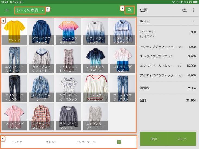The height and width of the screenshot is (149, 199).
Task: Tap the 支払う pay button
Action: coord(182,139)
